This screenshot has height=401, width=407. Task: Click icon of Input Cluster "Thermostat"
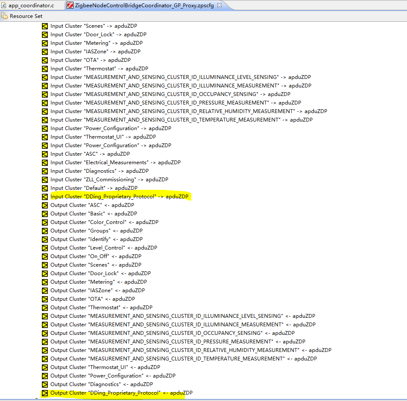click(x=45, y=69)
